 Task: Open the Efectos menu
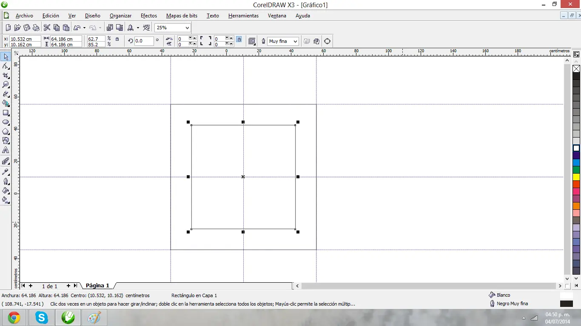pyautogui.click(x=149, y=16)
